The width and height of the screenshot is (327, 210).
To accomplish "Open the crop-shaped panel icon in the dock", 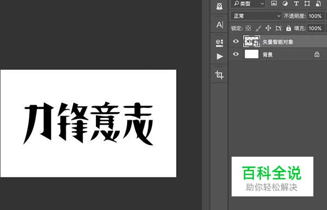I will coord(219,75).
